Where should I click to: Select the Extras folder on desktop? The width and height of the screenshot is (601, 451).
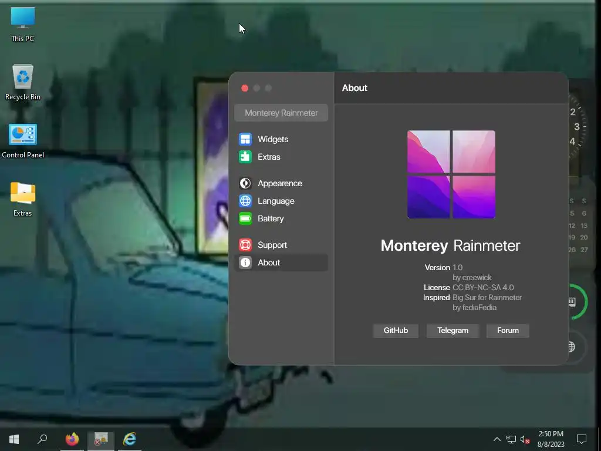pyautogui.click(x=23, y=200)
